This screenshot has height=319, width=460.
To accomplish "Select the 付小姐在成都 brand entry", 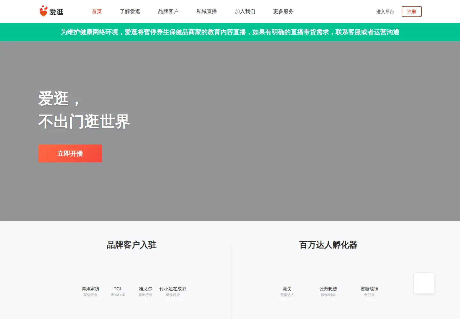I will point(173,291).
